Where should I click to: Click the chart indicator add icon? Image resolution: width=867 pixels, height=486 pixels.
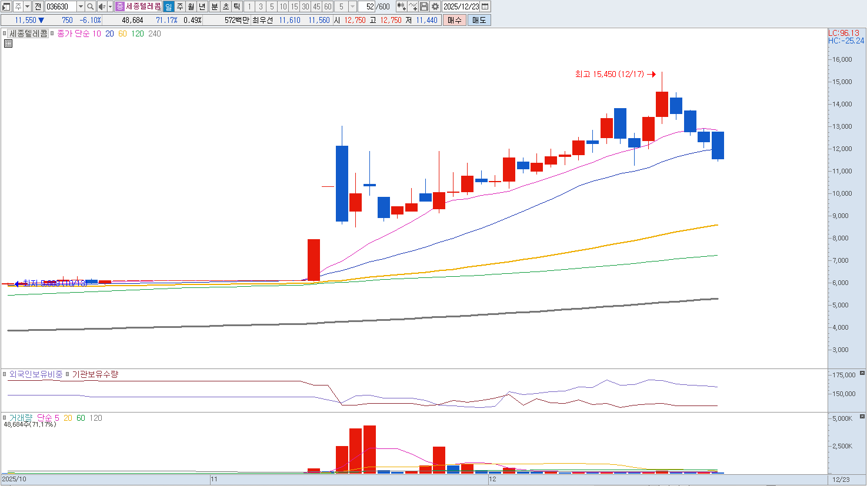(401, 6)
